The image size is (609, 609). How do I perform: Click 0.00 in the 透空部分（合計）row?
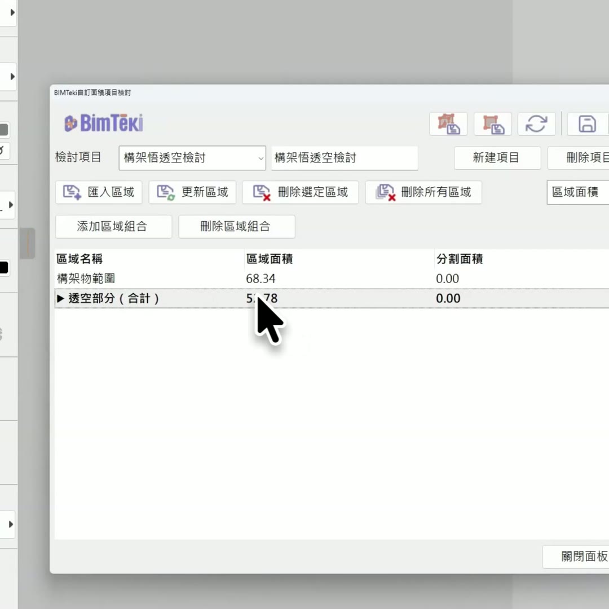(x=448, y=298)
